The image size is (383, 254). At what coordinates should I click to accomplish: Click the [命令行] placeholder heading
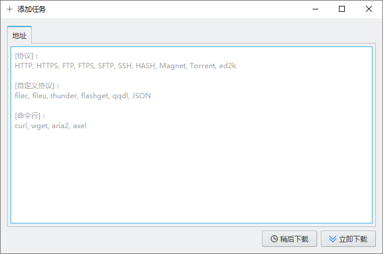30,116
